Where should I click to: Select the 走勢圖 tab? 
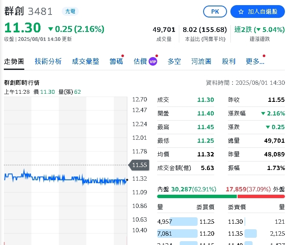point(14,61)
